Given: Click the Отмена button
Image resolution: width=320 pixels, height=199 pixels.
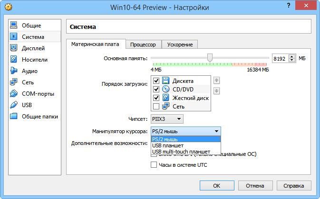Looking at the screenshot, I should tap(255, 186).
